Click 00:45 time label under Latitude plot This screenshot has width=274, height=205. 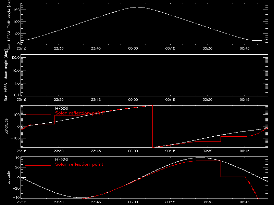click(x=245, y=202)
